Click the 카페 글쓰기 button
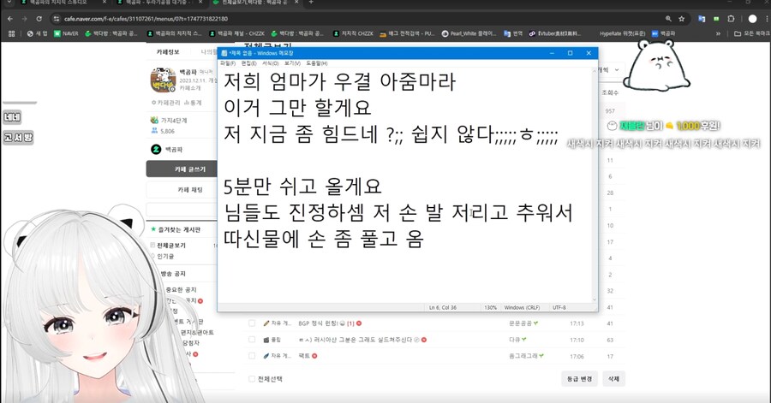Image resolution: width=771 pixels, height=403 pixels. pyautogui.click(x=182, y=169)
